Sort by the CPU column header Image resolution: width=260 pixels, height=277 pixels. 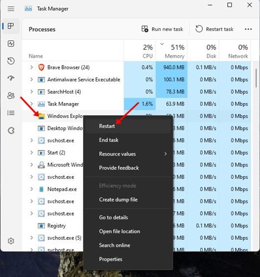pyautogui.click(x=140, y=50)
